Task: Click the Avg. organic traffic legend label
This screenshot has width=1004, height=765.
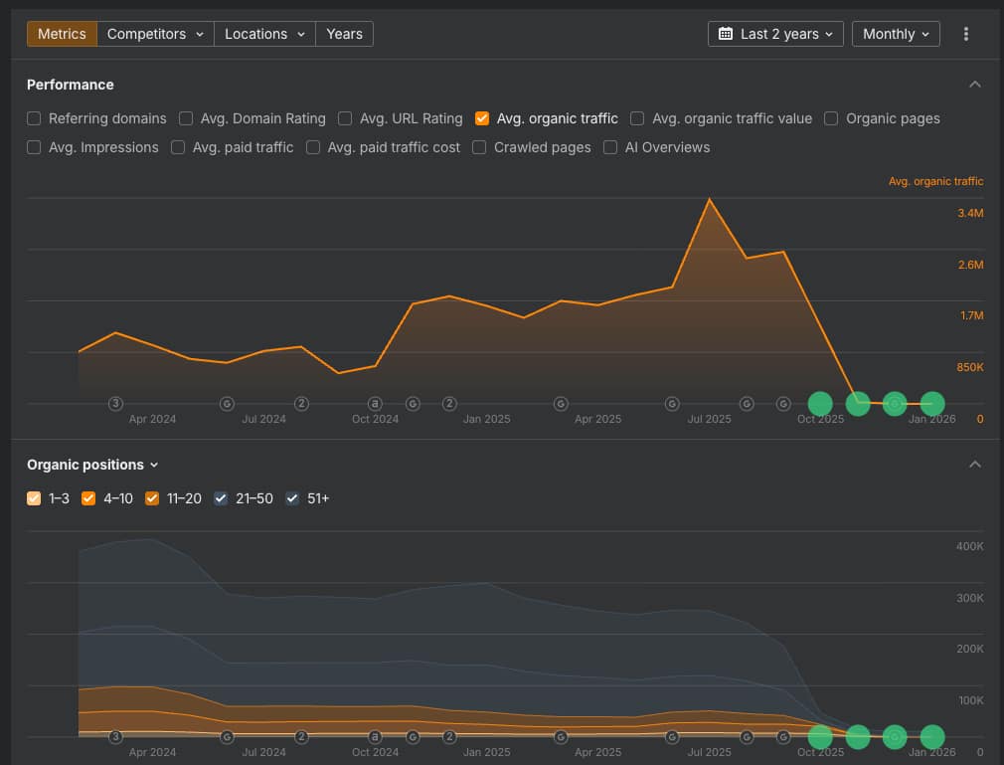Action: point(935,181)
